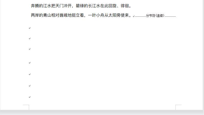Click the paragraph mark after 使来。
The width and height of the screenshot is (204, 115).
pyautogui.click(x=134, y=16)
